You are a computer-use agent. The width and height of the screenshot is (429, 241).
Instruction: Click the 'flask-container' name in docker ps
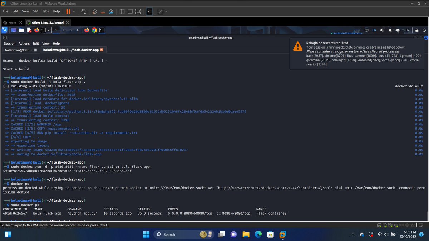pyautogui.click(x=271, y=214)
